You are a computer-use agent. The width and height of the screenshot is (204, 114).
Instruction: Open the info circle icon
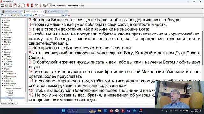click(x=49, y=5)
